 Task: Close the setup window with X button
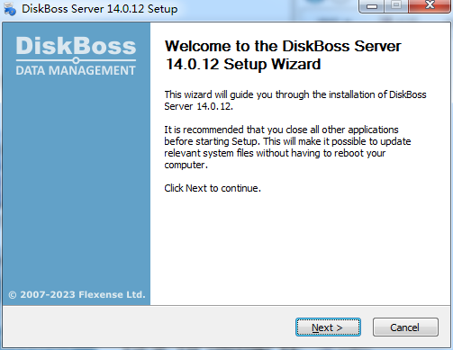pos(430,5)
